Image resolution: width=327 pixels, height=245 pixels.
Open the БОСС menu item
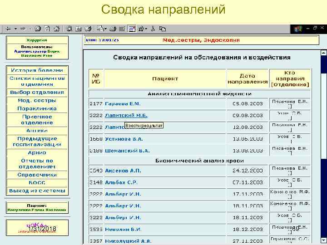[37, 183]
